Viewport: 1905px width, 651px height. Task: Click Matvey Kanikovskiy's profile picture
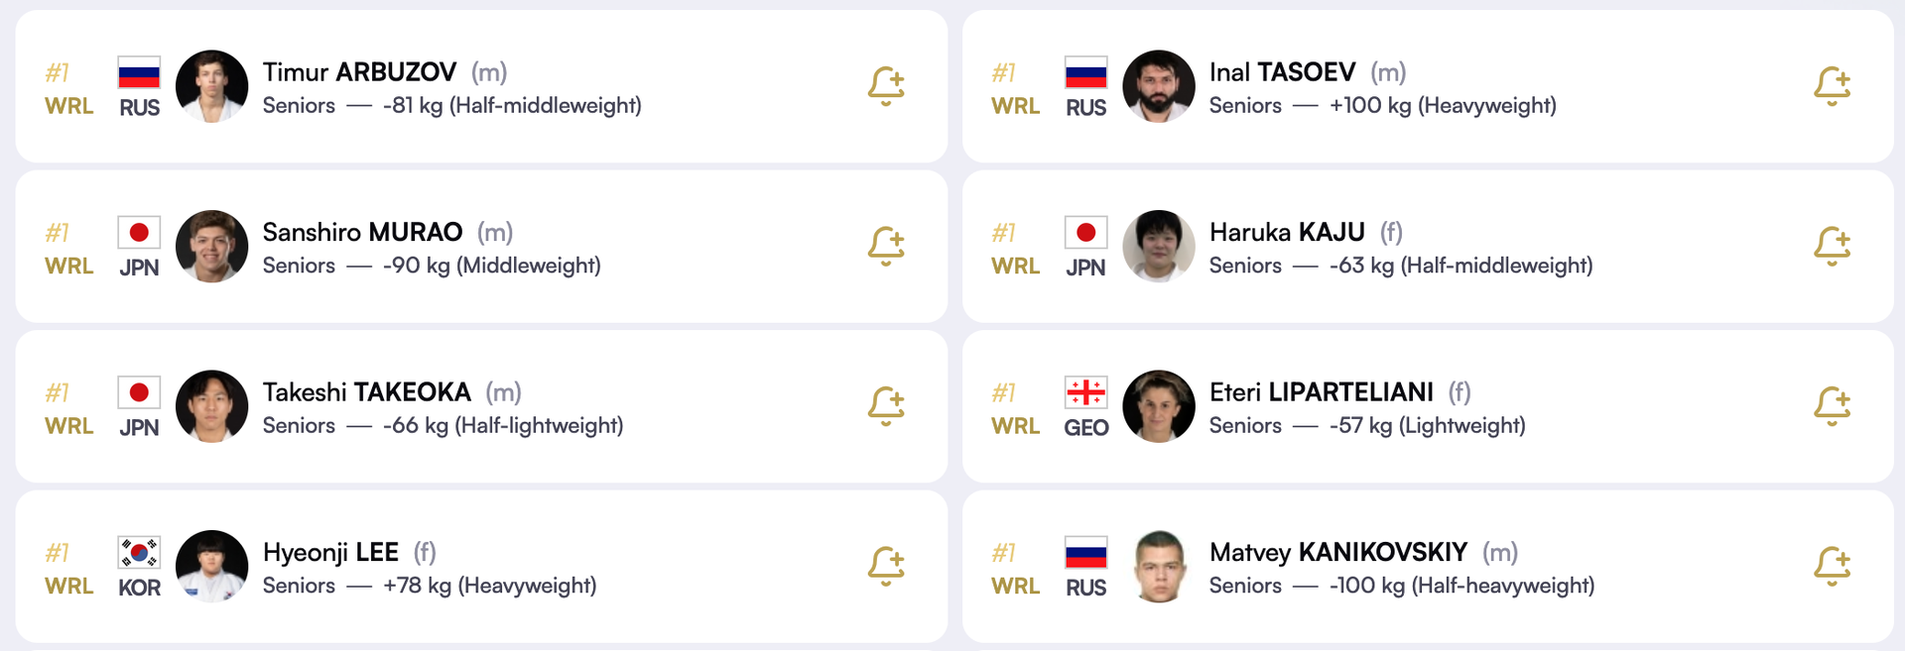pos(1158,566)
